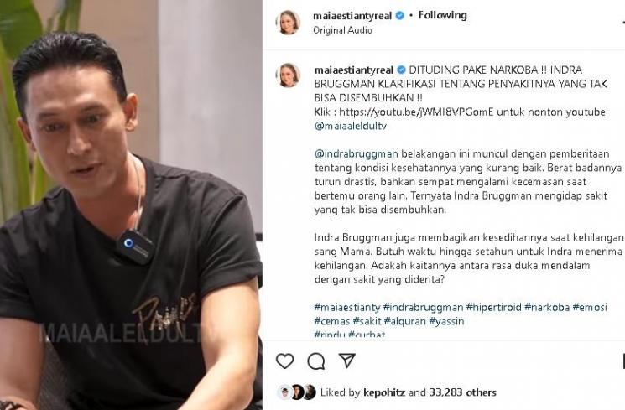The width and height of the screenshot is (625, 410).
Task: Open Original Audio link
Action: coord(342,30)
